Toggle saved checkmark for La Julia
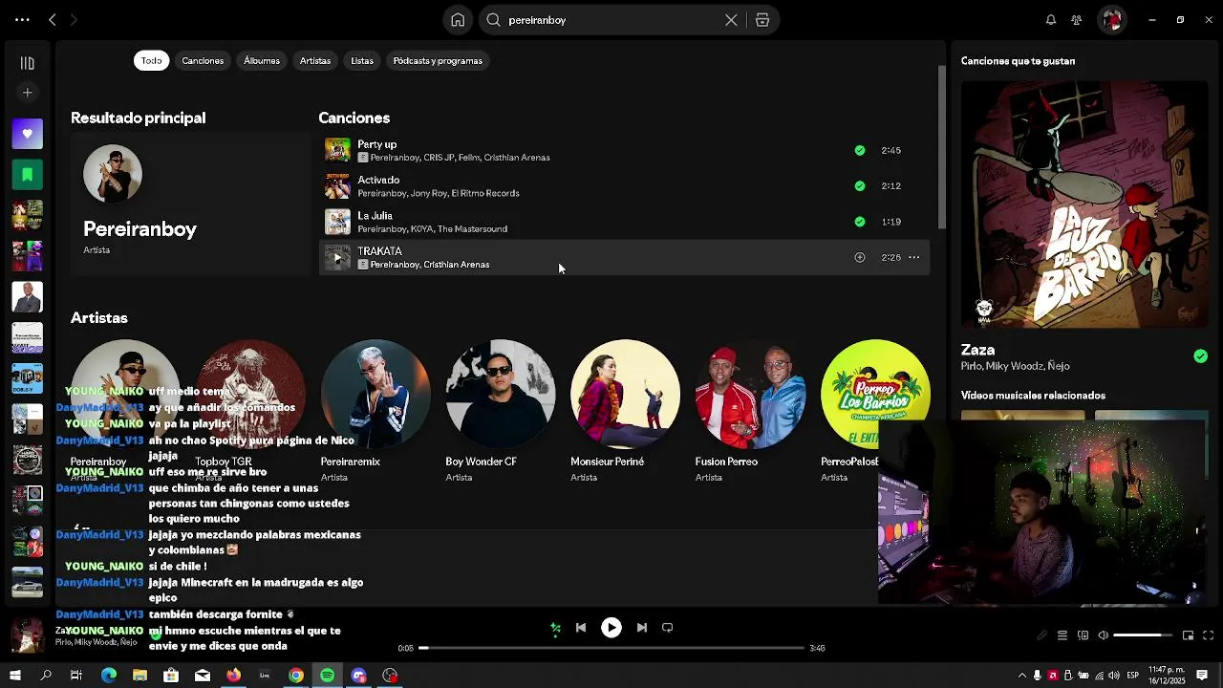Screen dimensions: 1223x688 click(x=859, y=222)
